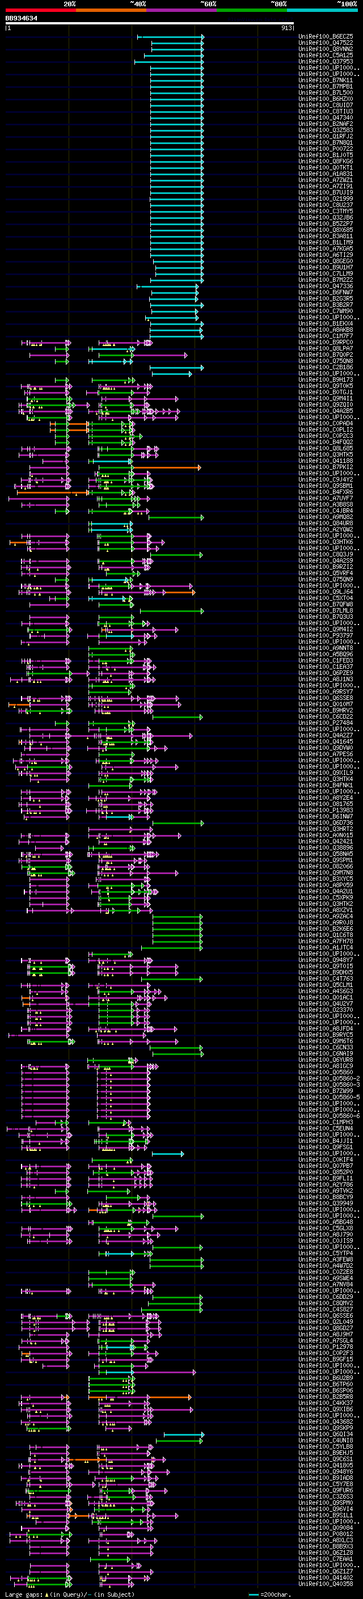Click the purple ~60% identity color segment
This screenshot has height=1599, width=363.
[x=182, y=11]
